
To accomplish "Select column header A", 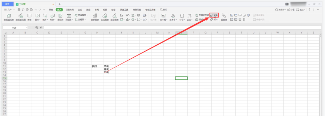I will 13,33.
